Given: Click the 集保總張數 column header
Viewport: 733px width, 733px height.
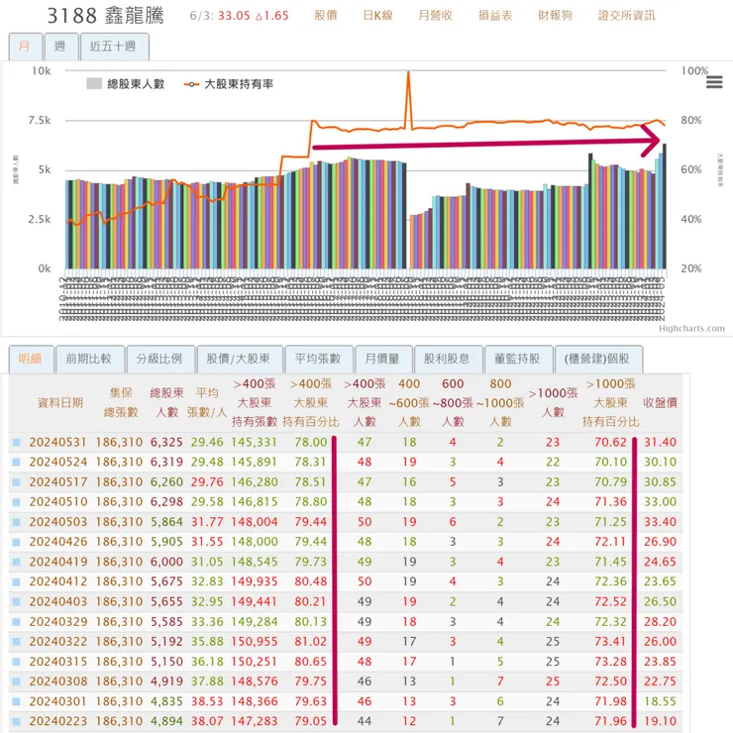Looking at the screenshot, I should (121, 402).
